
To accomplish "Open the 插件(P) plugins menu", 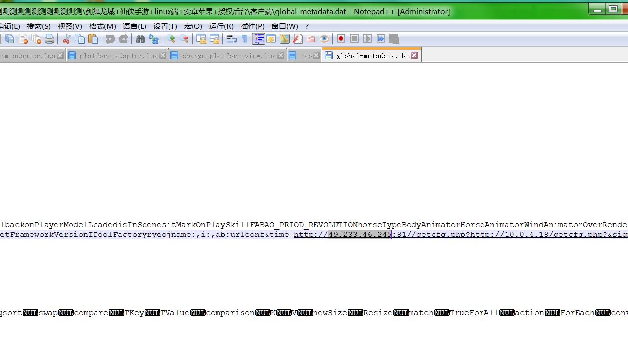I will pyautogui.click(x=252, y=26).
